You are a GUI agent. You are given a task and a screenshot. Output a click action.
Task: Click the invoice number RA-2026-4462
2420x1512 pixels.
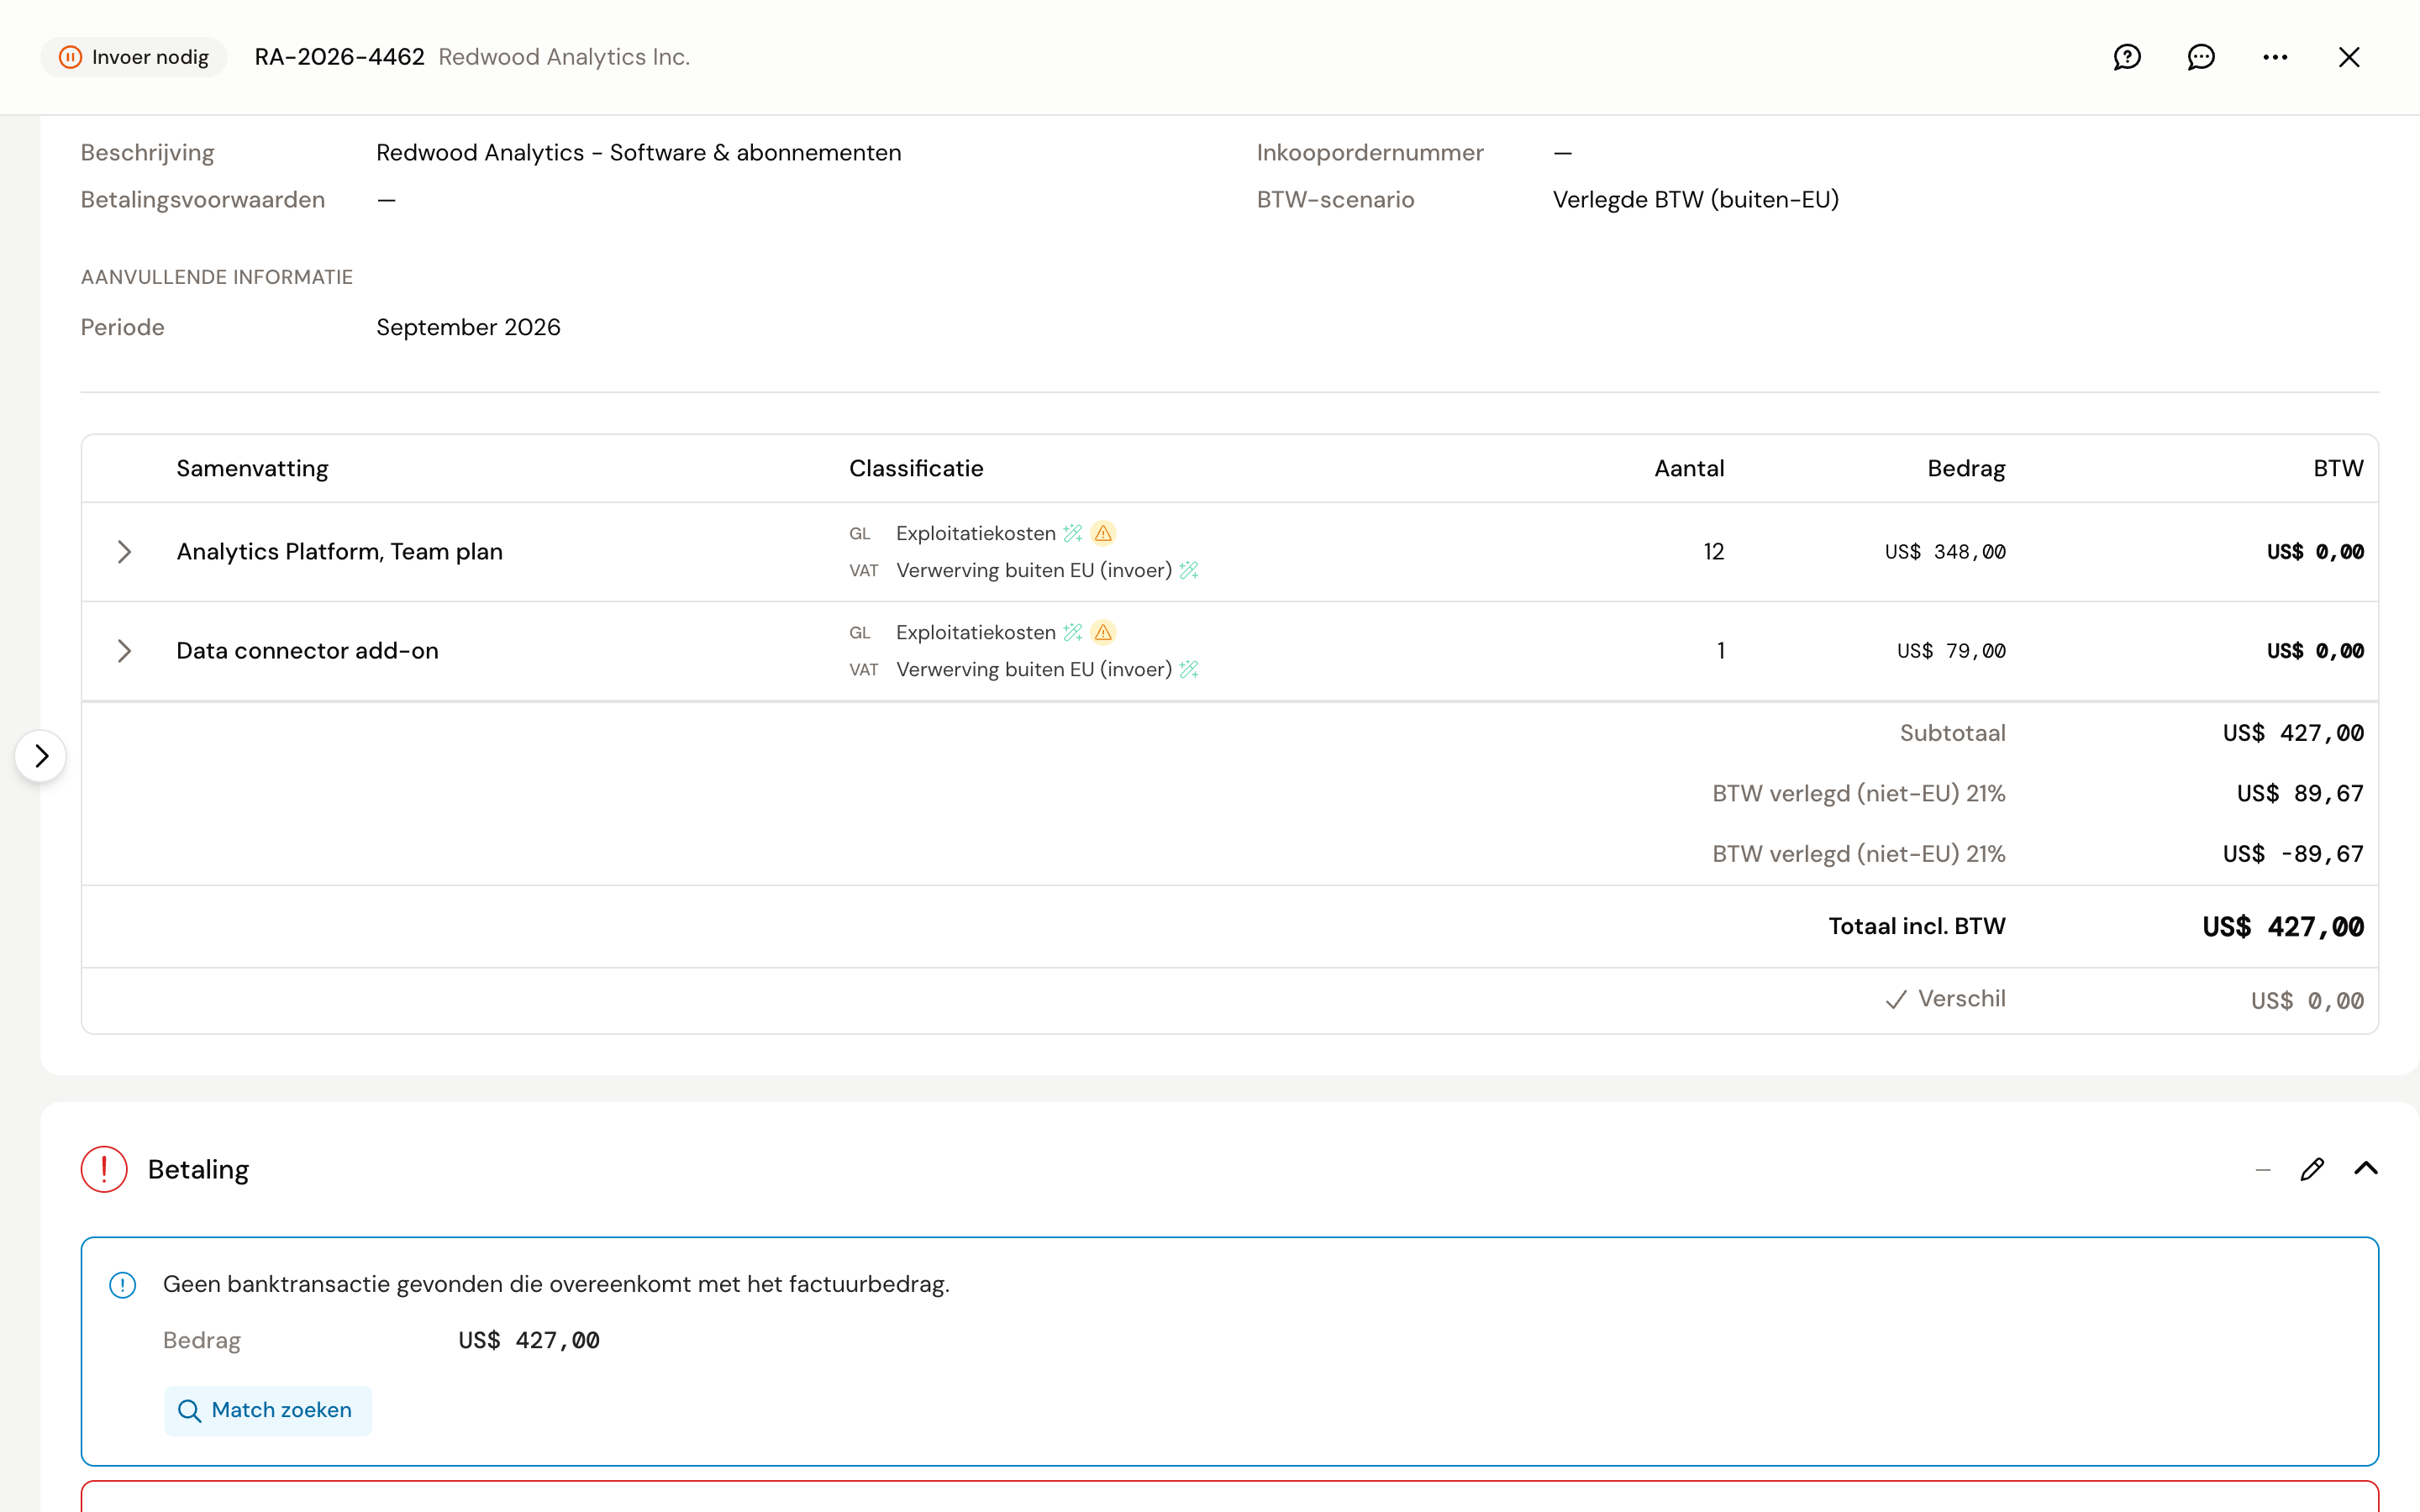[x=340, y=57]
